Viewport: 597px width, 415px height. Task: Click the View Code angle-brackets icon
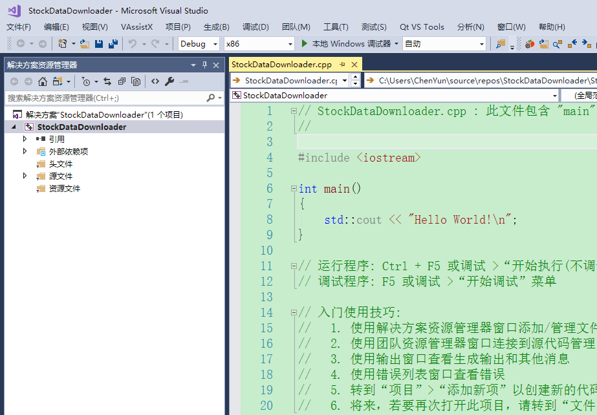(x=155, y=81)
